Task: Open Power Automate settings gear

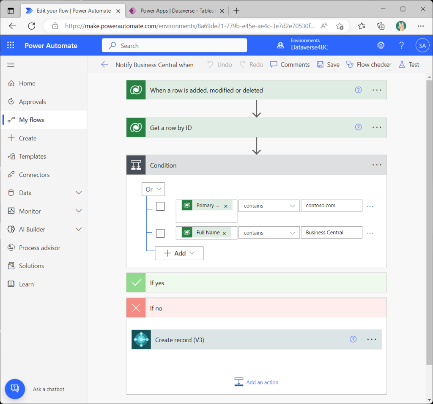Action: pos(381,45)
